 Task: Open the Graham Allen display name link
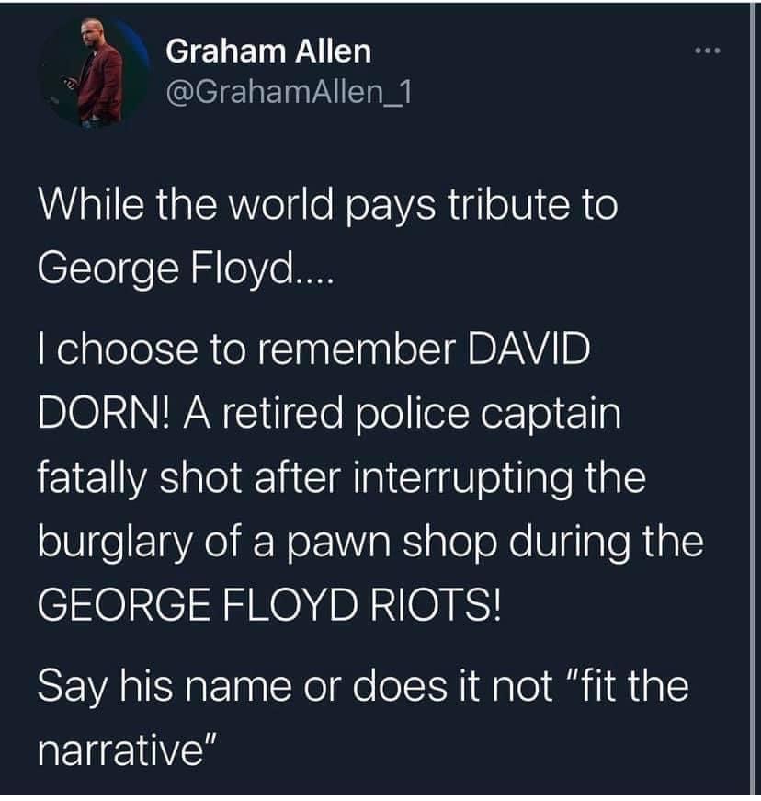tap(268, 52)
